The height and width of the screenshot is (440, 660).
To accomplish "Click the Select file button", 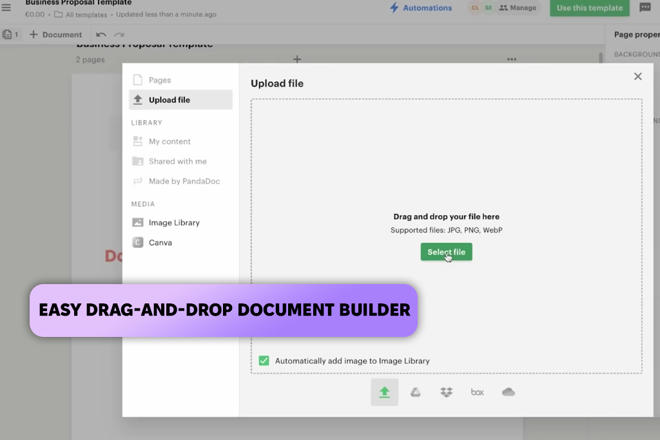I will tap(446, 251).
